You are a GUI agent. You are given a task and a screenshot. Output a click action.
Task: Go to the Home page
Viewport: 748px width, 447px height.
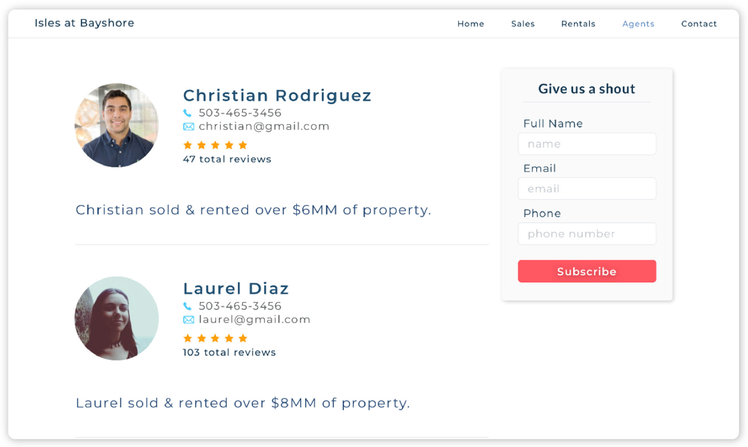point(471,24)
